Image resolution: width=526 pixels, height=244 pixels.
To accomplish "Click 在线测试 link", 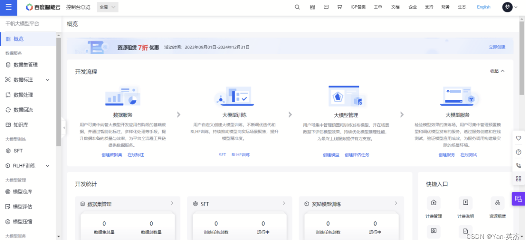I will tap(469, 155).
